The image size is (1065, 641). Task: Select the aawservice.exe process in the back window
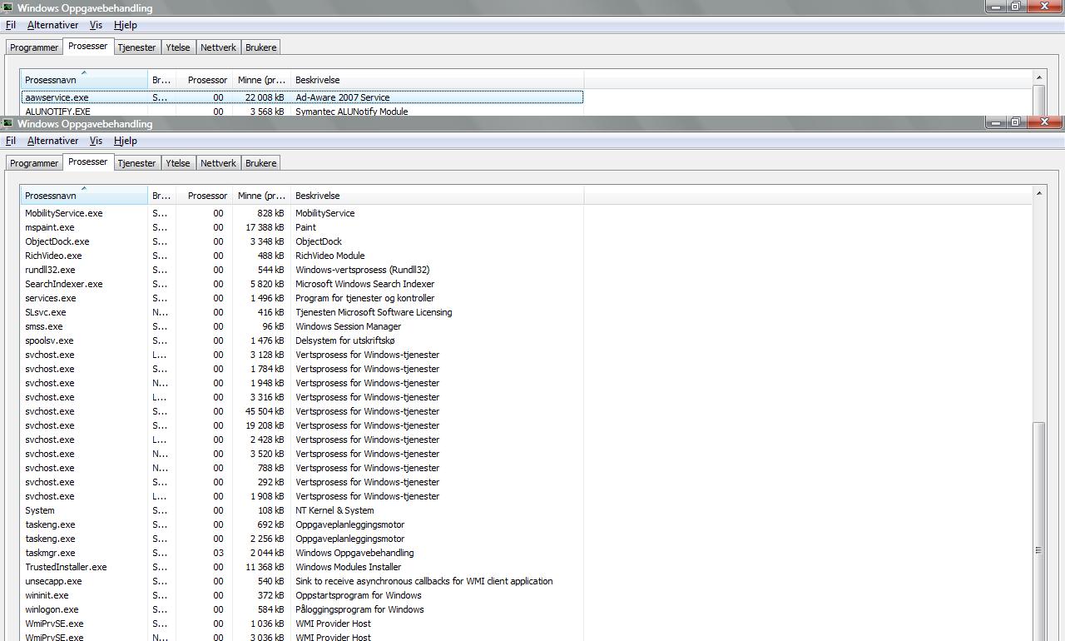click(302, 97)
